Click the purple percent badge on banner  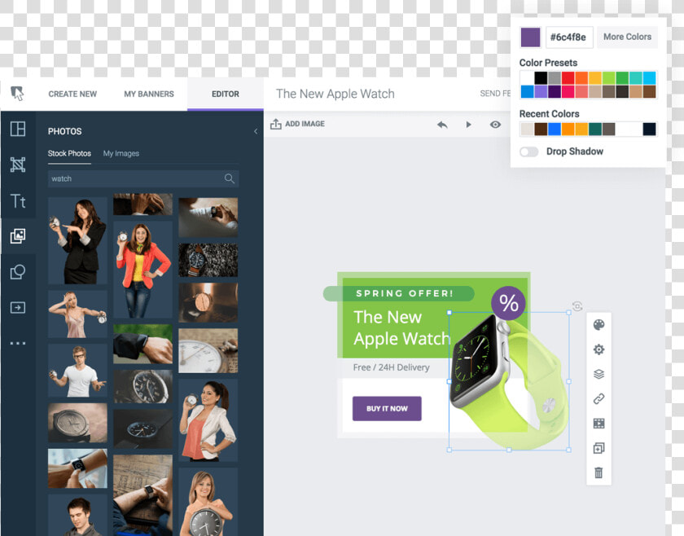[x=508, y=303]
